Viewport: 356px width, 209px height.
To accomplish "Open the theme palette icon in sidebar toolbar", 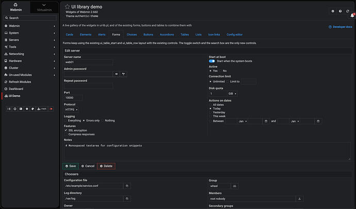I will (x=33, y=109).
